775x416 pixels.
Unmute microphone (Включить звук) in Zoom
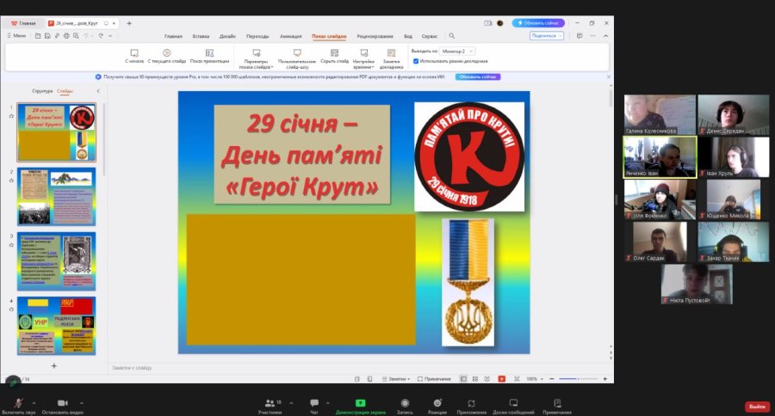click(x=18, y=406)
